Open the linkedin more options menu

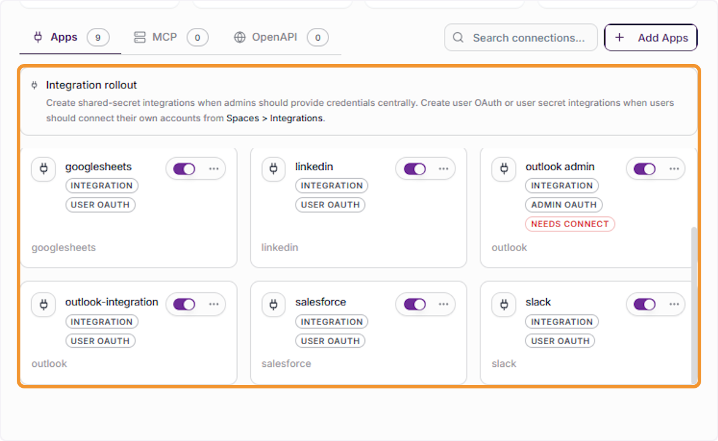[443, 169]
